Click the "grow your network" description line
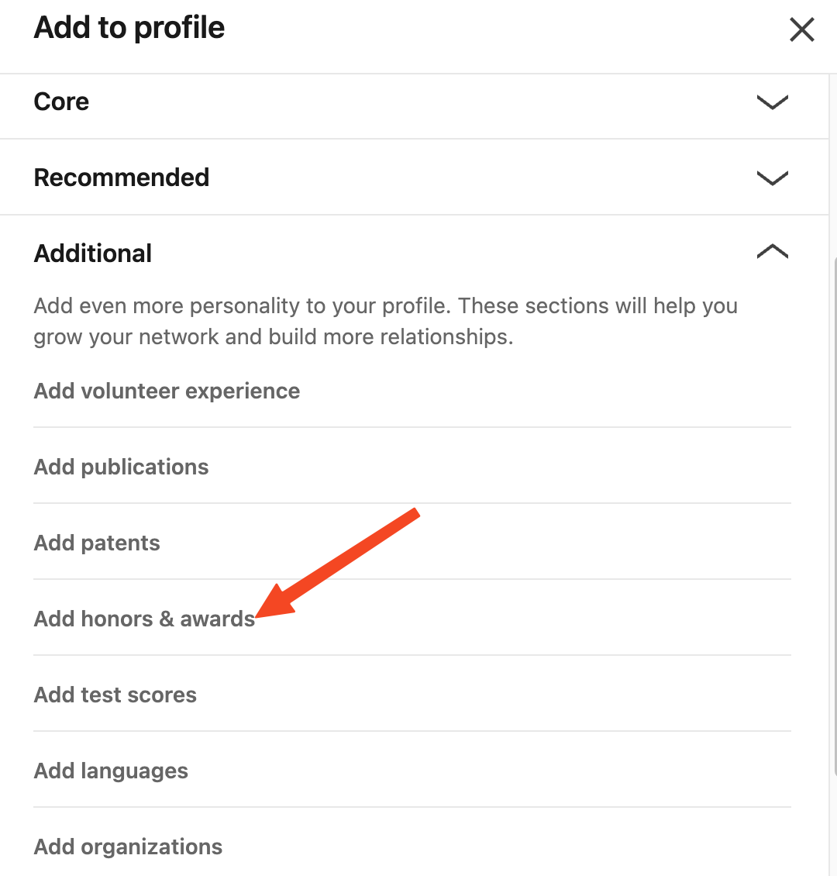Screen dimensions: 837x876 [273, 337]
